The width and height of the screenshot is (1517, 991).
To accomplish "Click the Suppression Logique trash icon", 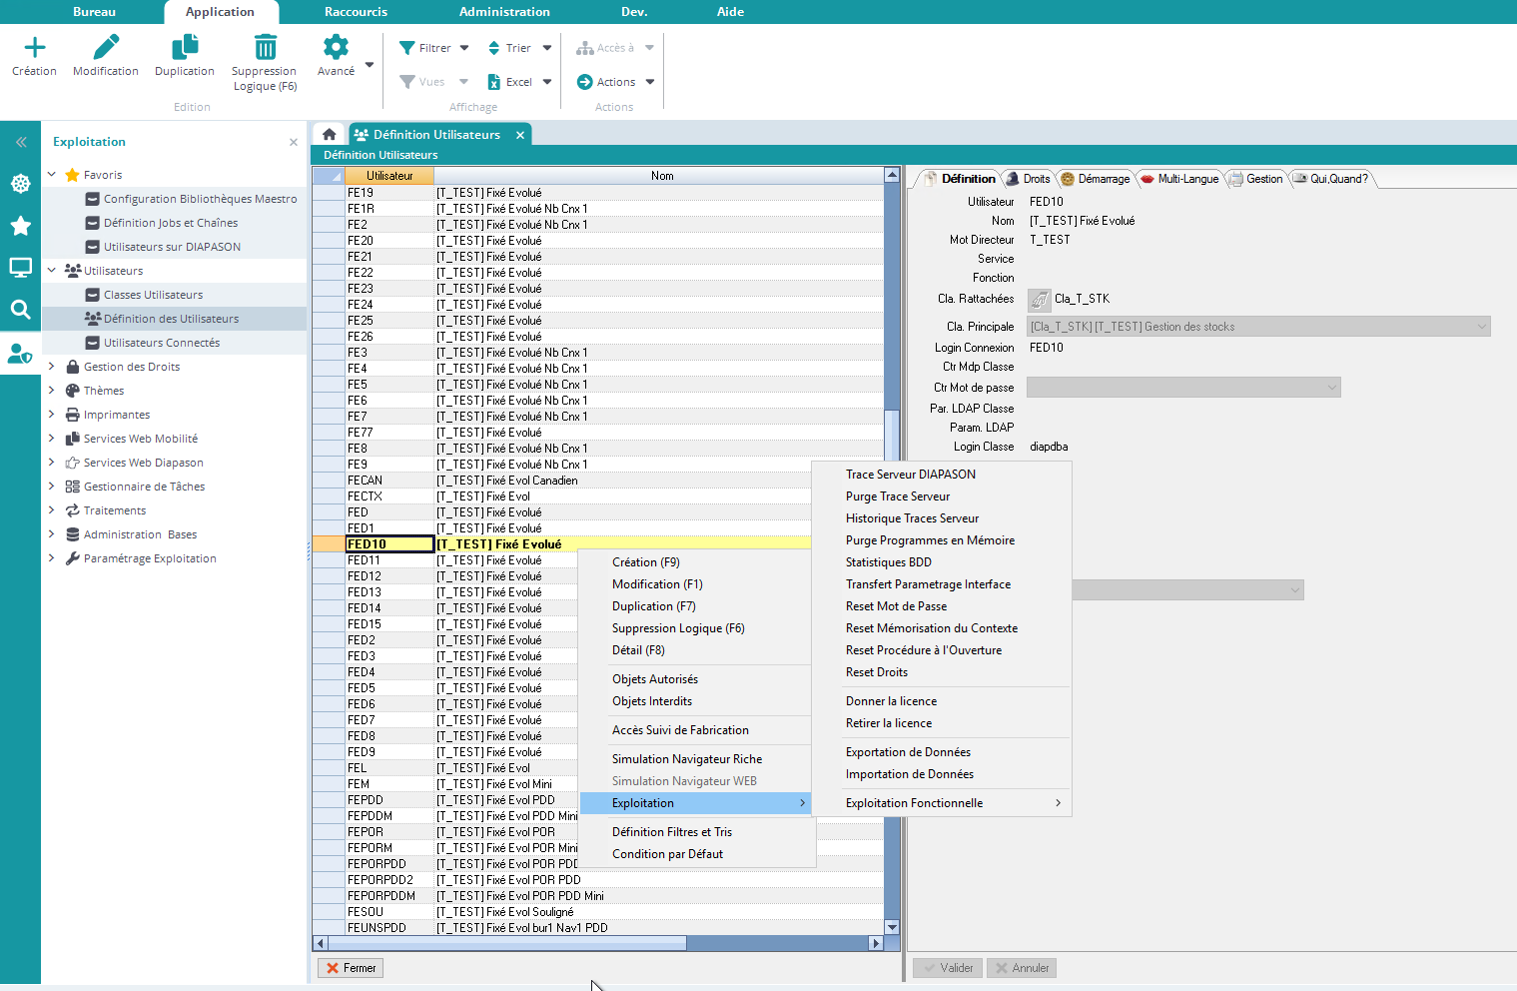I will click(x=265, y=48).
